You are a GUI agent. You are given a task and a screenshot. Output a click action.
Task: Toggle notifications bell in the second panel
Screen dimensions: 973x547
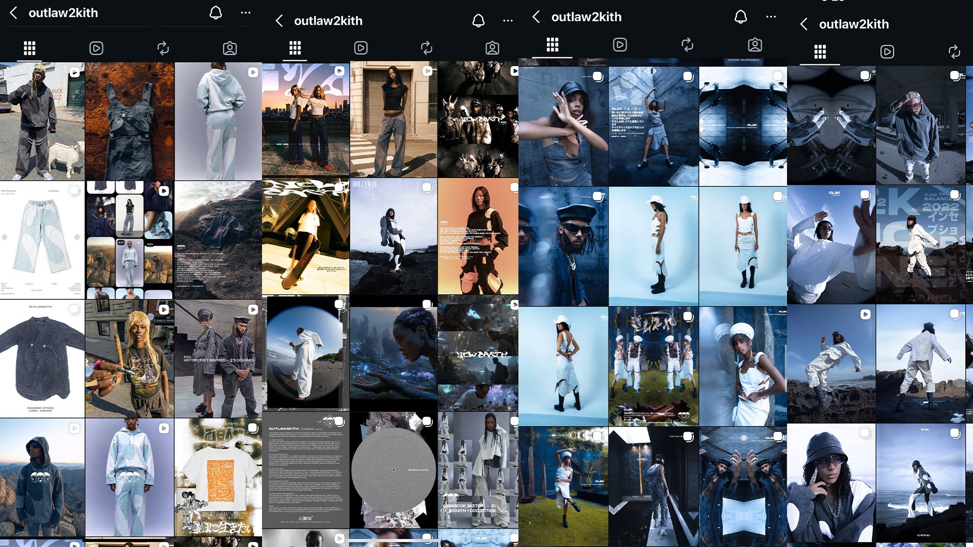click(x=478, y=21)
